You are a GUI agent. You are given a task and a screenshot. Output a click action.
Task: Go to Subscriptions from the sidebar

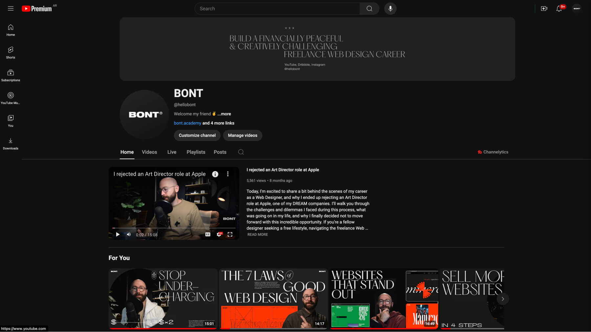(x=11, y=75)
